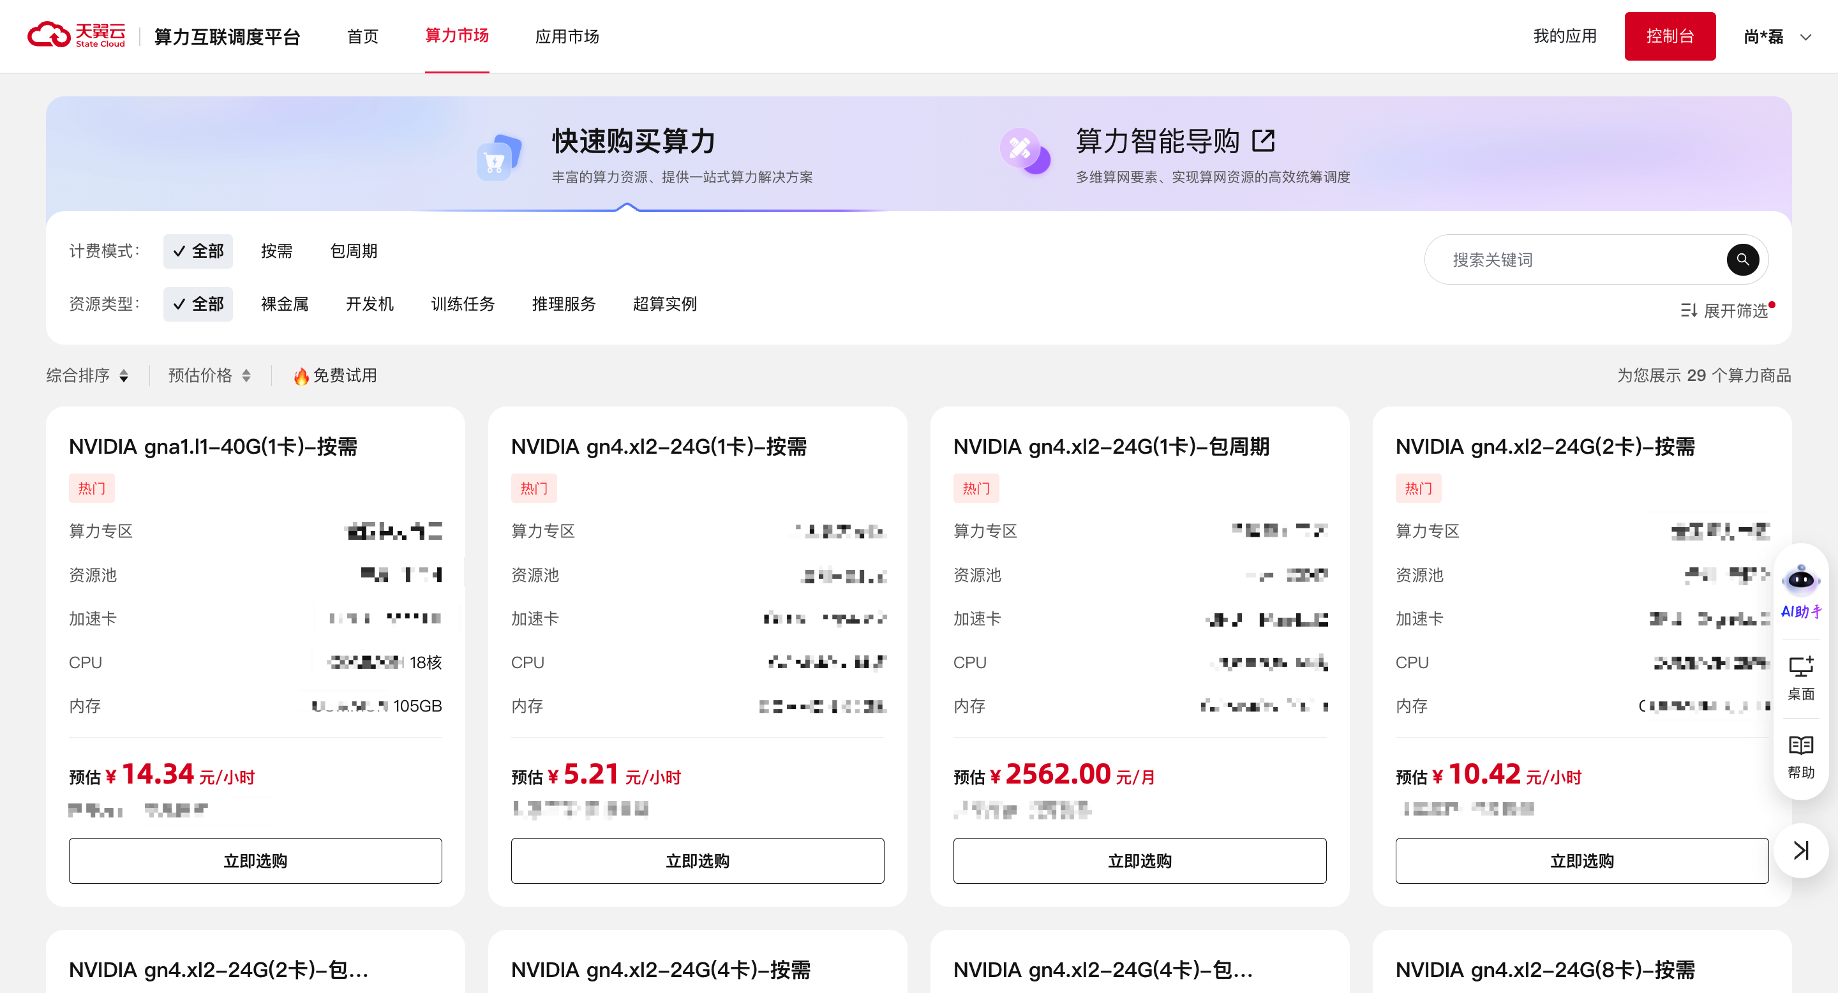Open card NVIDIA gn4.xl2-24G(8卡)-按需
The height and width of the screenshot is (993, 1838).
coord(1546,970)
